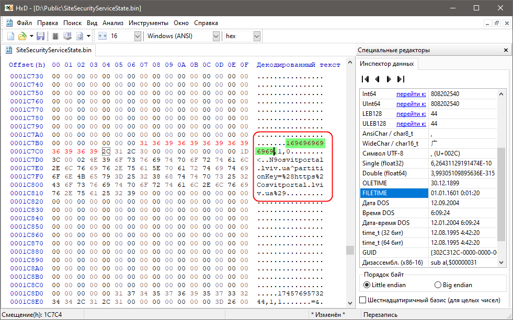Click перейти к link for LEB128

tap(411, 114)
